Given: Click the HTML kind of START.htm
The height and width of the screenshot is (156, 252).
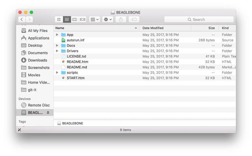Looking at the screenshot, I should (226, 78).
